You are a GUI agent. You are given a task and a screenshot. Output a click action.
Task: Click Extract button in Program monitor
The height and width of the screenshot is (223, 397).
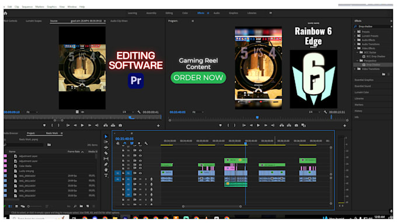(x=289, y=125)
